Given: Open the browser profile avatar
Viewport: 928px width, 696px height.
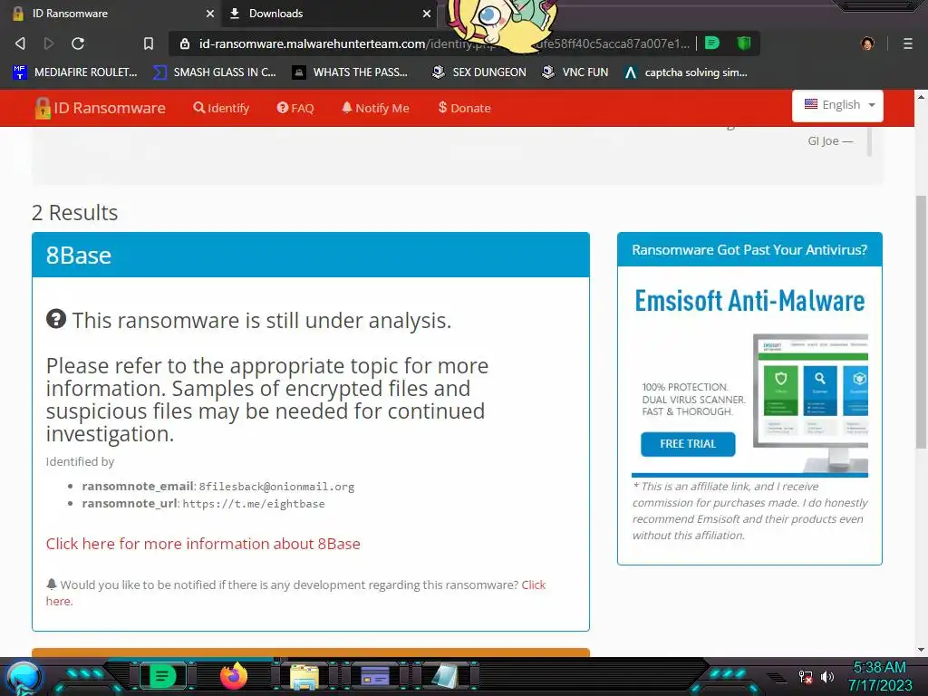Looking at the screenshot, I should pyautogui.click(x=867, y=43).
